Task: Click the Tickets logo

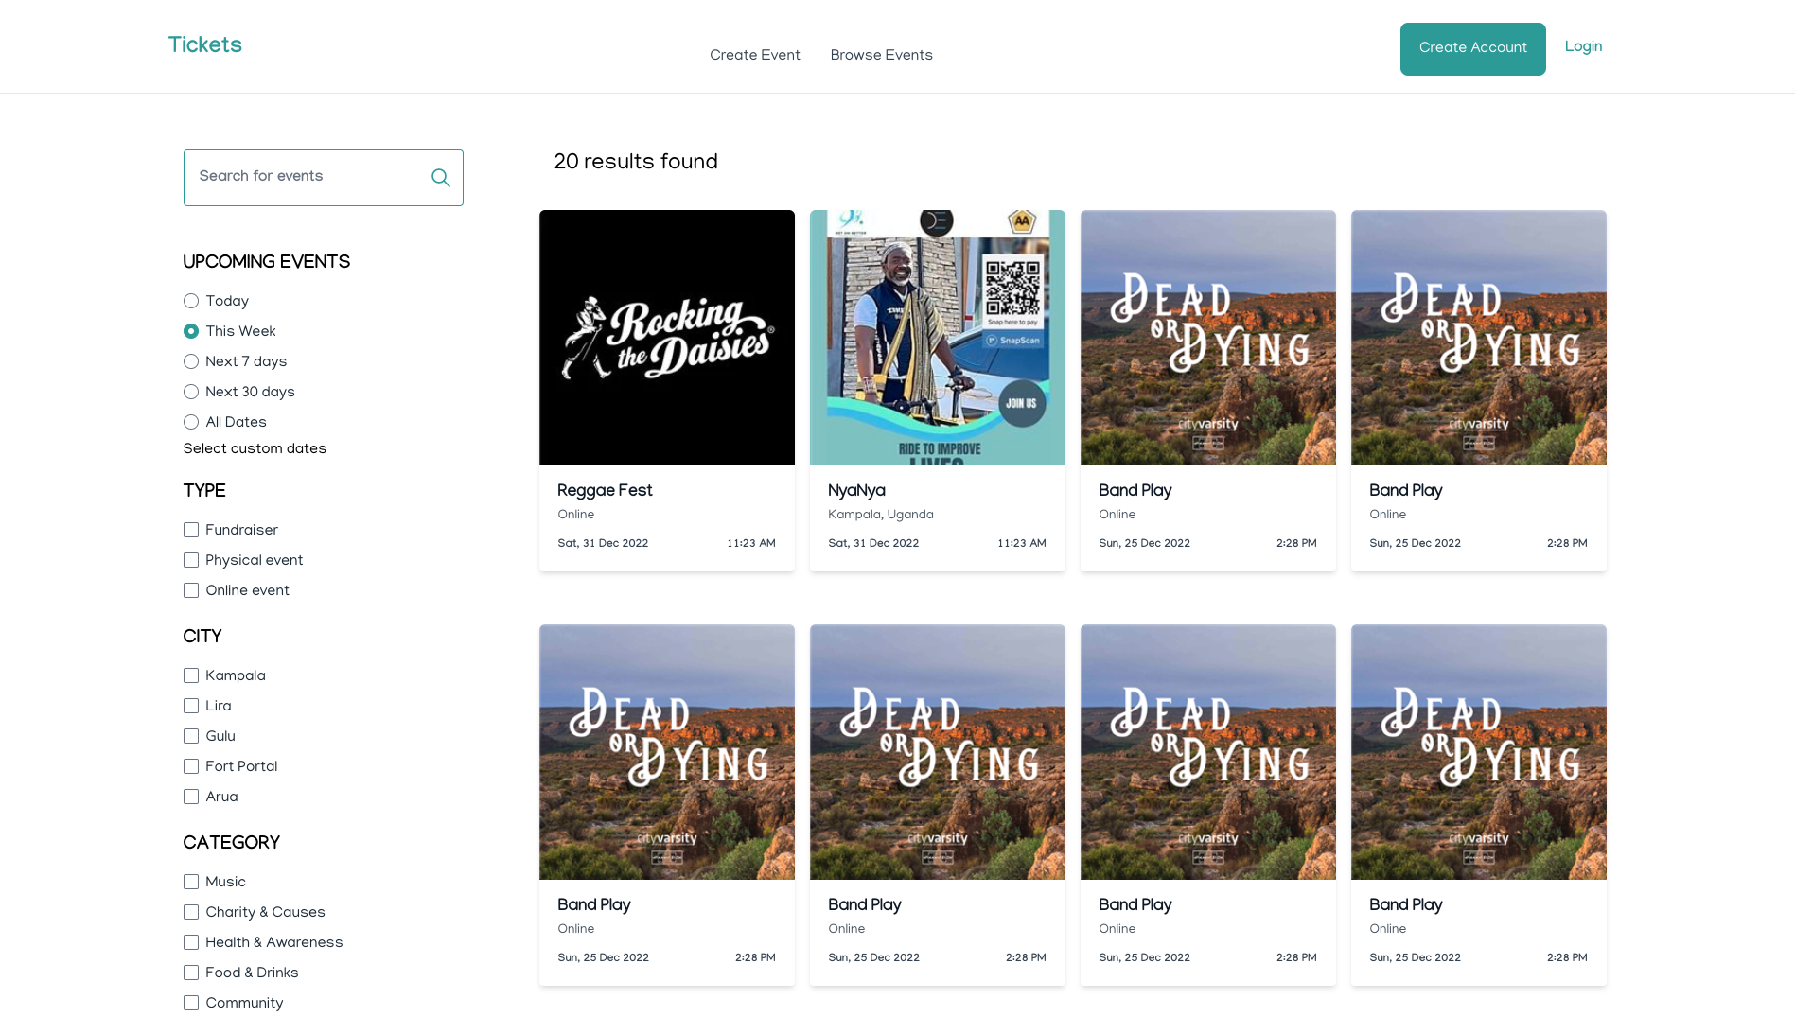Action: pos(204,45)
